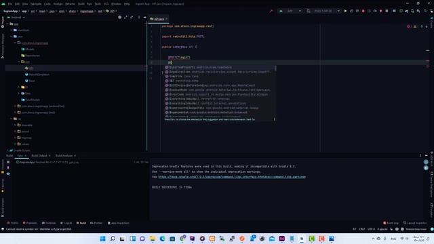Open the Terminal tool window
The width and height of the screenshot is (434, 244).
(49, 223)
